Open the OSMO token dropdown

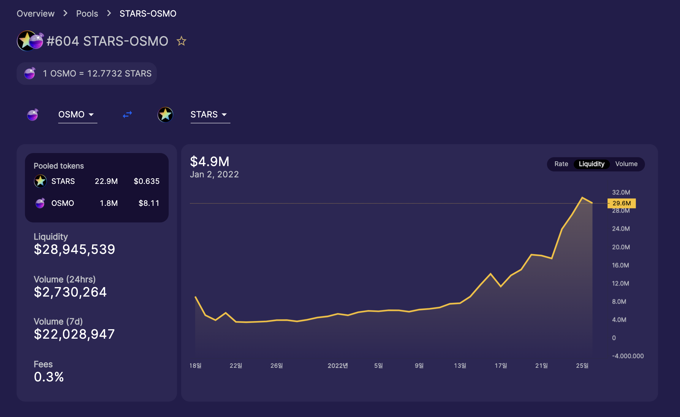[77, 114]
